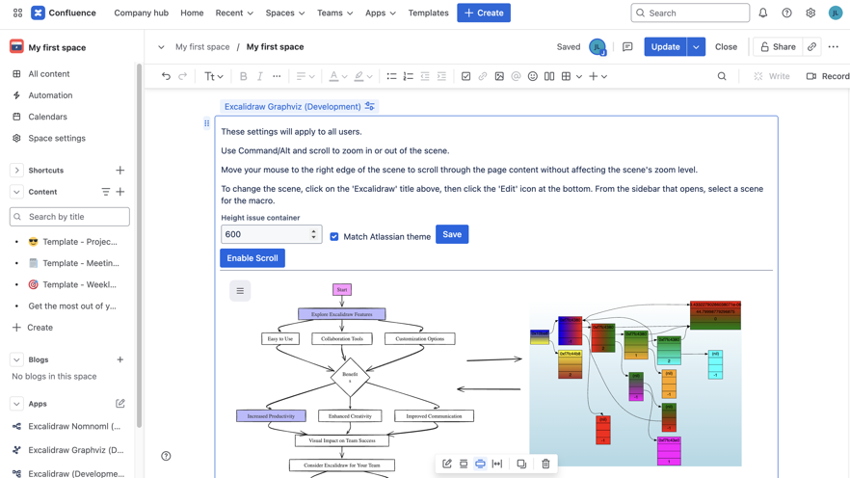This screenshot has height=478, width=850.
Task: Open highlight color dropdown
Action: point(363,76)
